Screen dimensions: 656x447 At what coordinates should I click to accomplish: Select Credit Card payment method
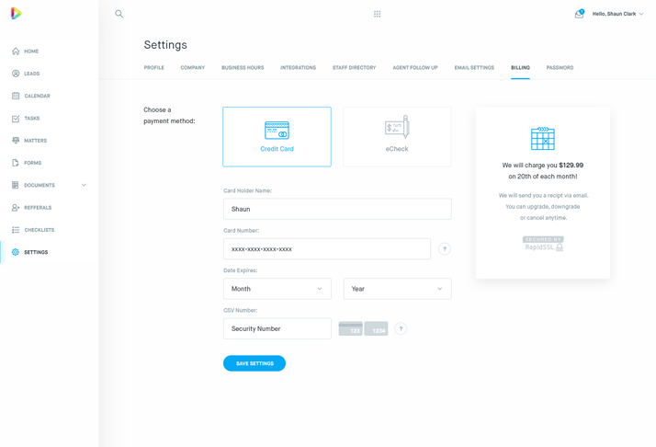tap(277, 137)
